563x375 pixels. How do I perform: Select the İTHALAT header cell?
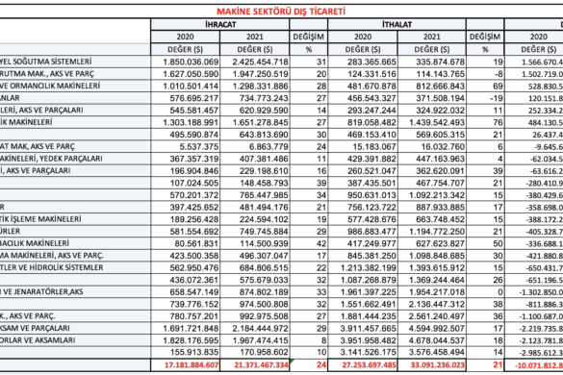click(x=397, y=24)
